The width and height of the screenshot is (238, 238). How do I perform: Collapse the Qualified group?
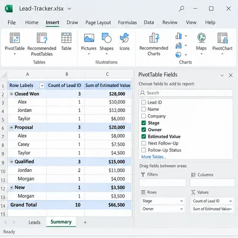tap(11, 162)
